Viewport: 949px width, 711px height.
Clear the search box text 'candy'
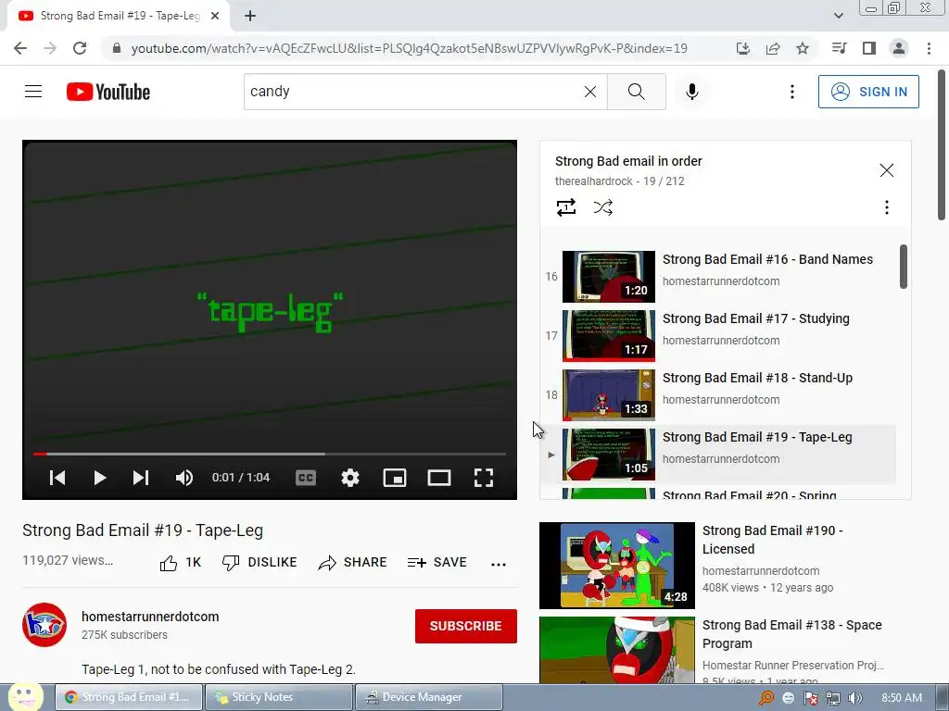pos(590,92)
